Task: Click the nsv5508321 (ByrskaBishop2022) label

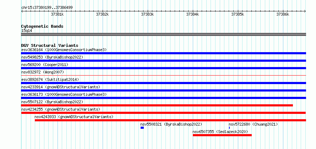Action: [171, 124]
